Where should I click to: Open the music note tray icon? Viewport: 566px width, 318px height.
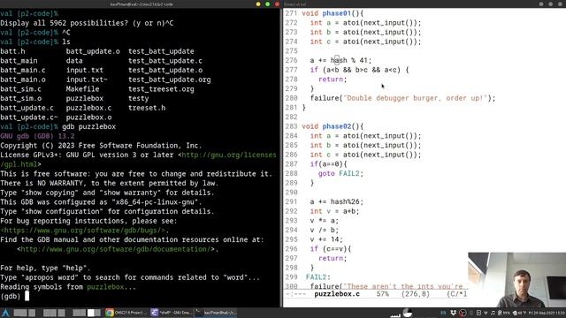(493, 313)
